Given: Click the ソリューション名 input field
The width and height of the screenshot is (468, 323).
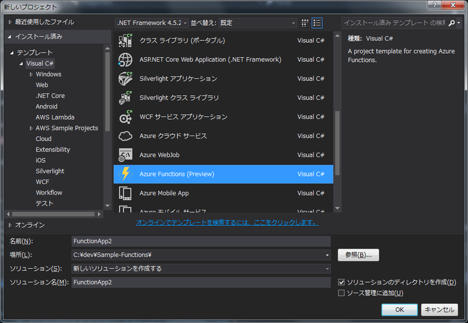Looking at the screenshot, I should click(x=201, y=283).
